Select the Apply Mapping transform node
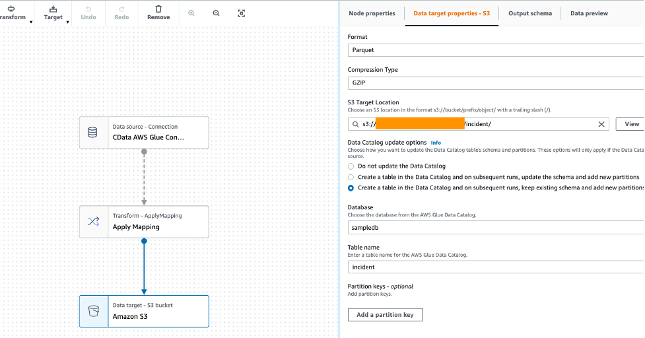This screenshot has width=645, height=338. [144, 222]
